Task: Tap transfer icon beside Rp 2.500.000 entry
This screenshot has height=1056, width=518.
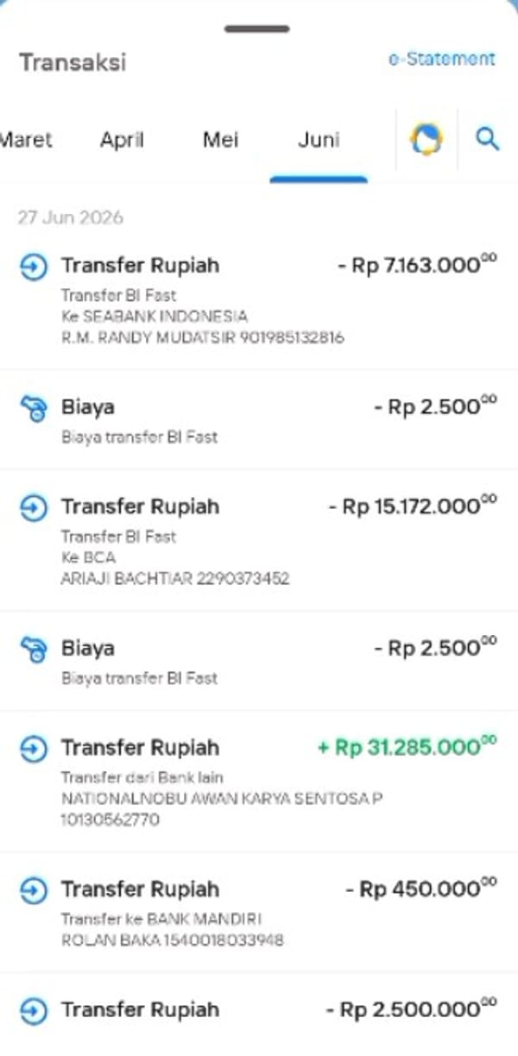Action: click(33, 1010)
